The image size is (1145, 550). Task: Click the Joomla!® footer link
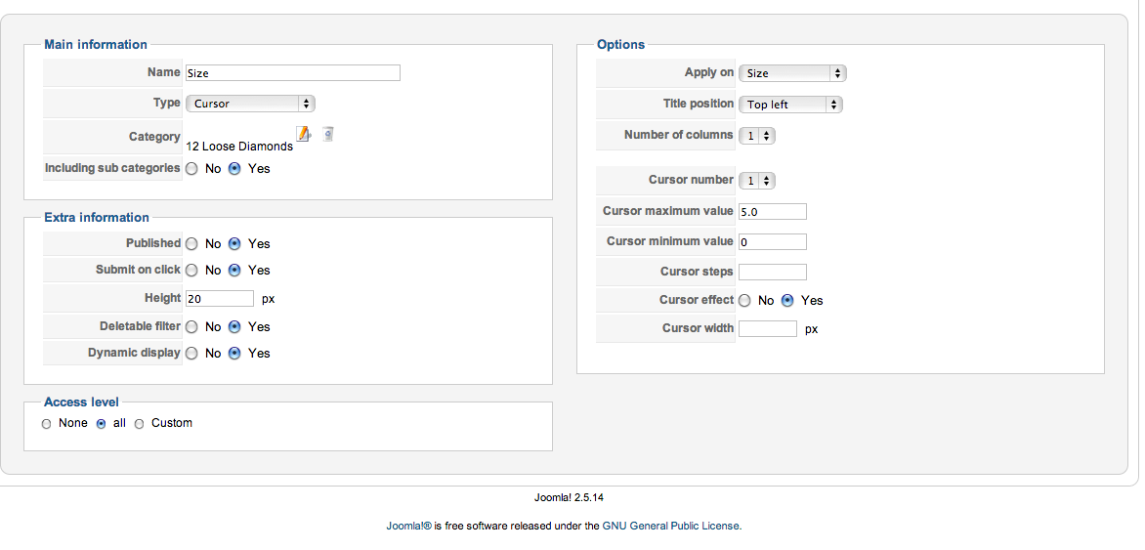click(408, 526)
